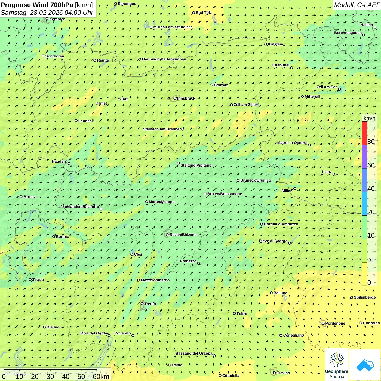Viewport: 381px width, 381px height.
Task: Click the 'Landeck' label
Action: (x=86, y=121)
